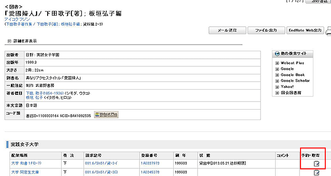This screenshot has width=331, height=176.
Task: Click the Webcat Plus banner icon
Action: point(106,115)
